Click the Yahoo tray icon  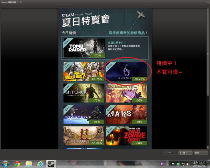click(x=162, y=164)
